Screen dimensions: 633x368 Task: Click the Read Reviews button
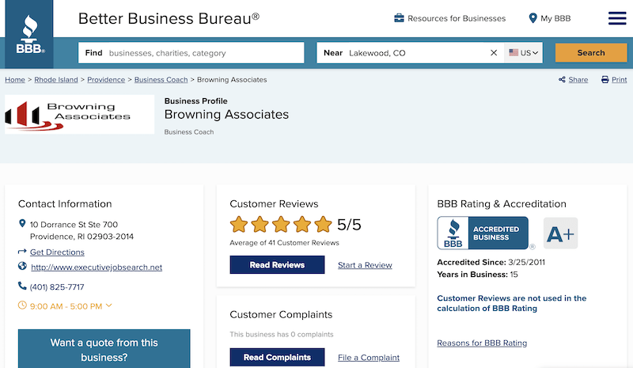277,265
